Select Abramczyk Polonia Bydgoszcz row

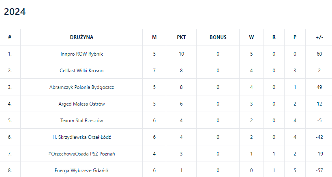point(81,87)
